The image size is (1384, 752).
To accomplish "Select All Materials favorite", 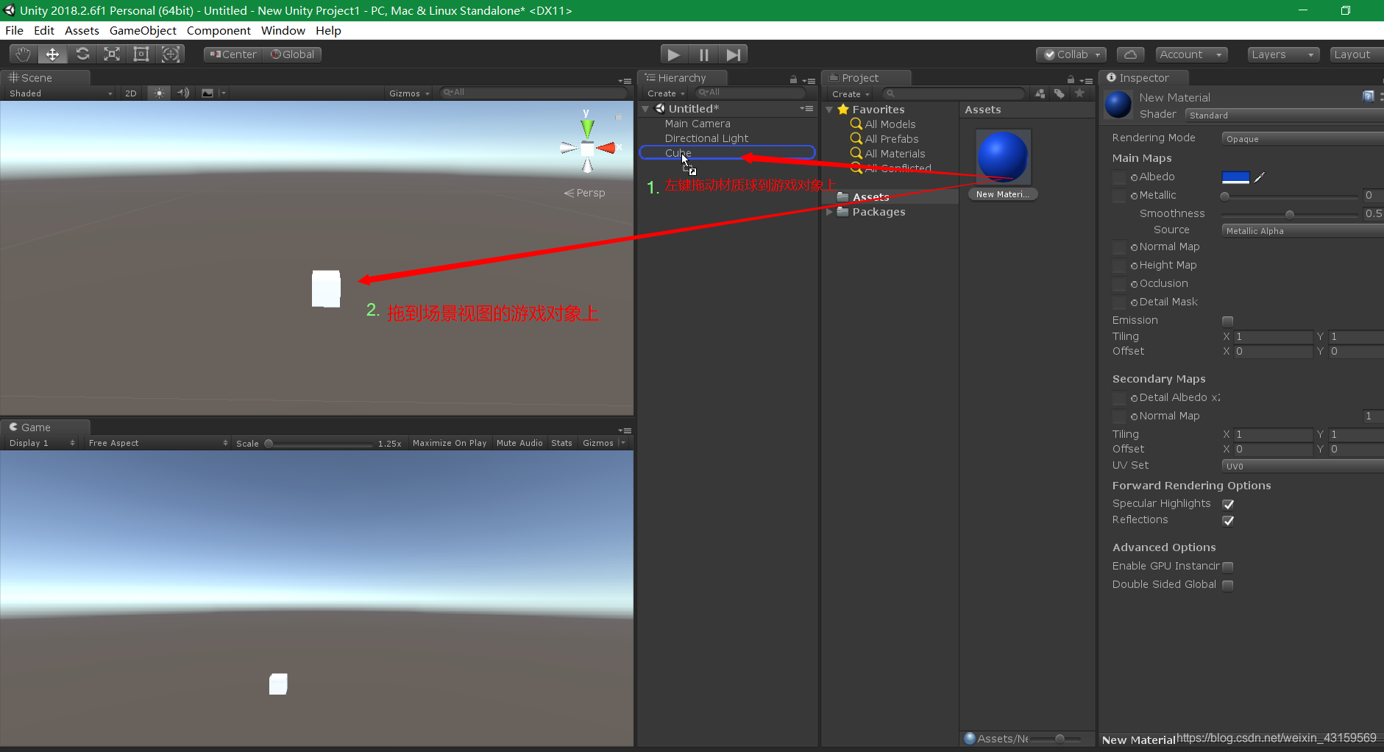I will point(895,154).
